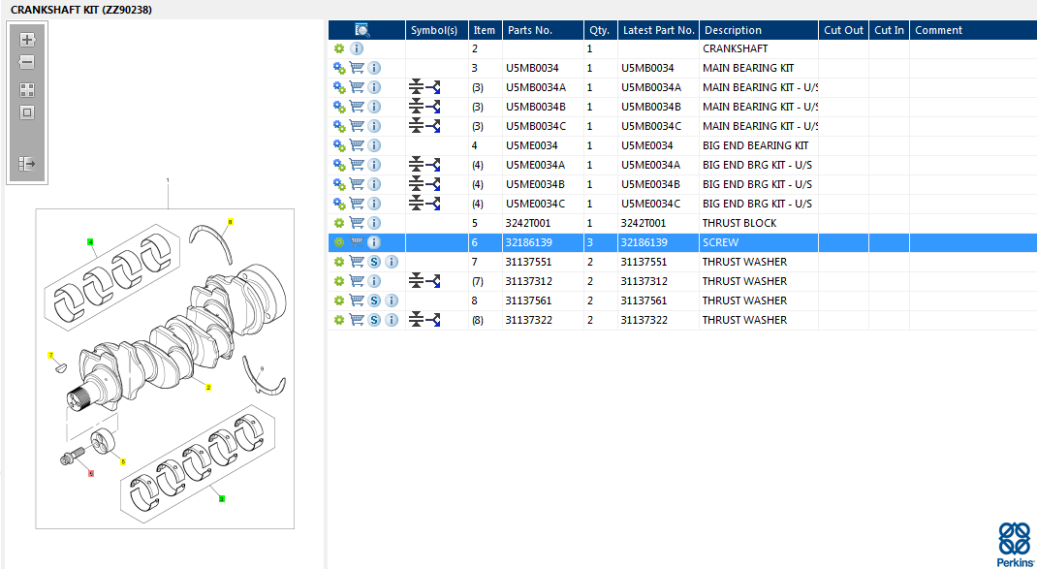This screenshot has width=1037, height=569.
Task: Add thrust block 3242T001 to cart
Action: 357,223
